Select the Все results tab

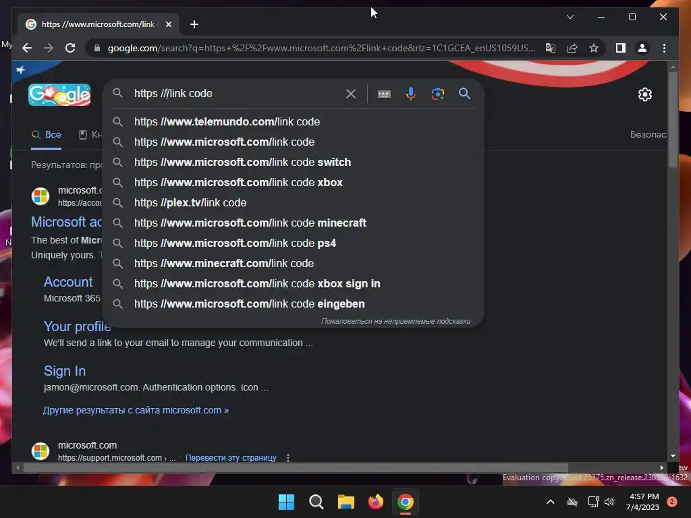coord(47,135)
